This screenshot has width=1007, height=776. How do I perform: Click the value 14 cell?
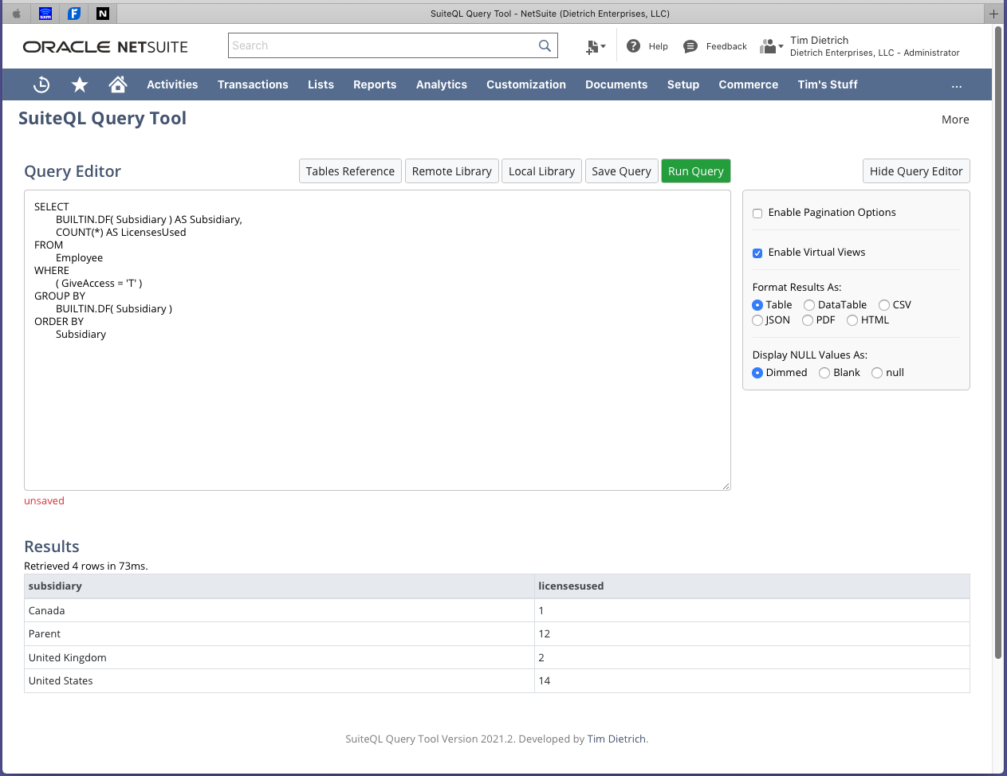pyautogui.click(x=752, y=681)
